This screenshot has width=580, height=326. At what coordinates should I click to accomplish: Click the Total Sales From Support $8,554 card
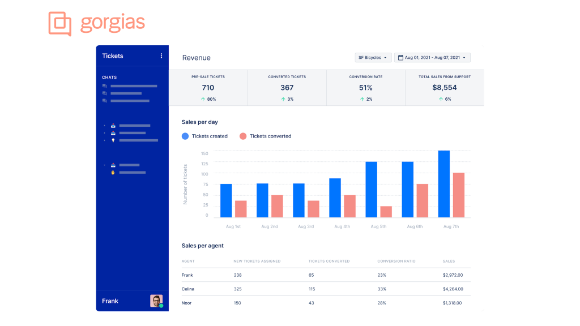444,88
